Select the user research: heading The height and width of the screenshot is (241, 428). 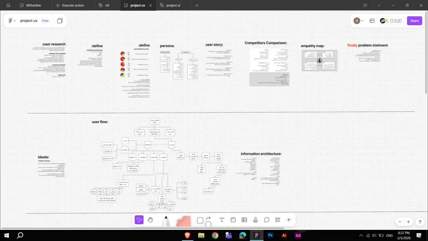54,44
